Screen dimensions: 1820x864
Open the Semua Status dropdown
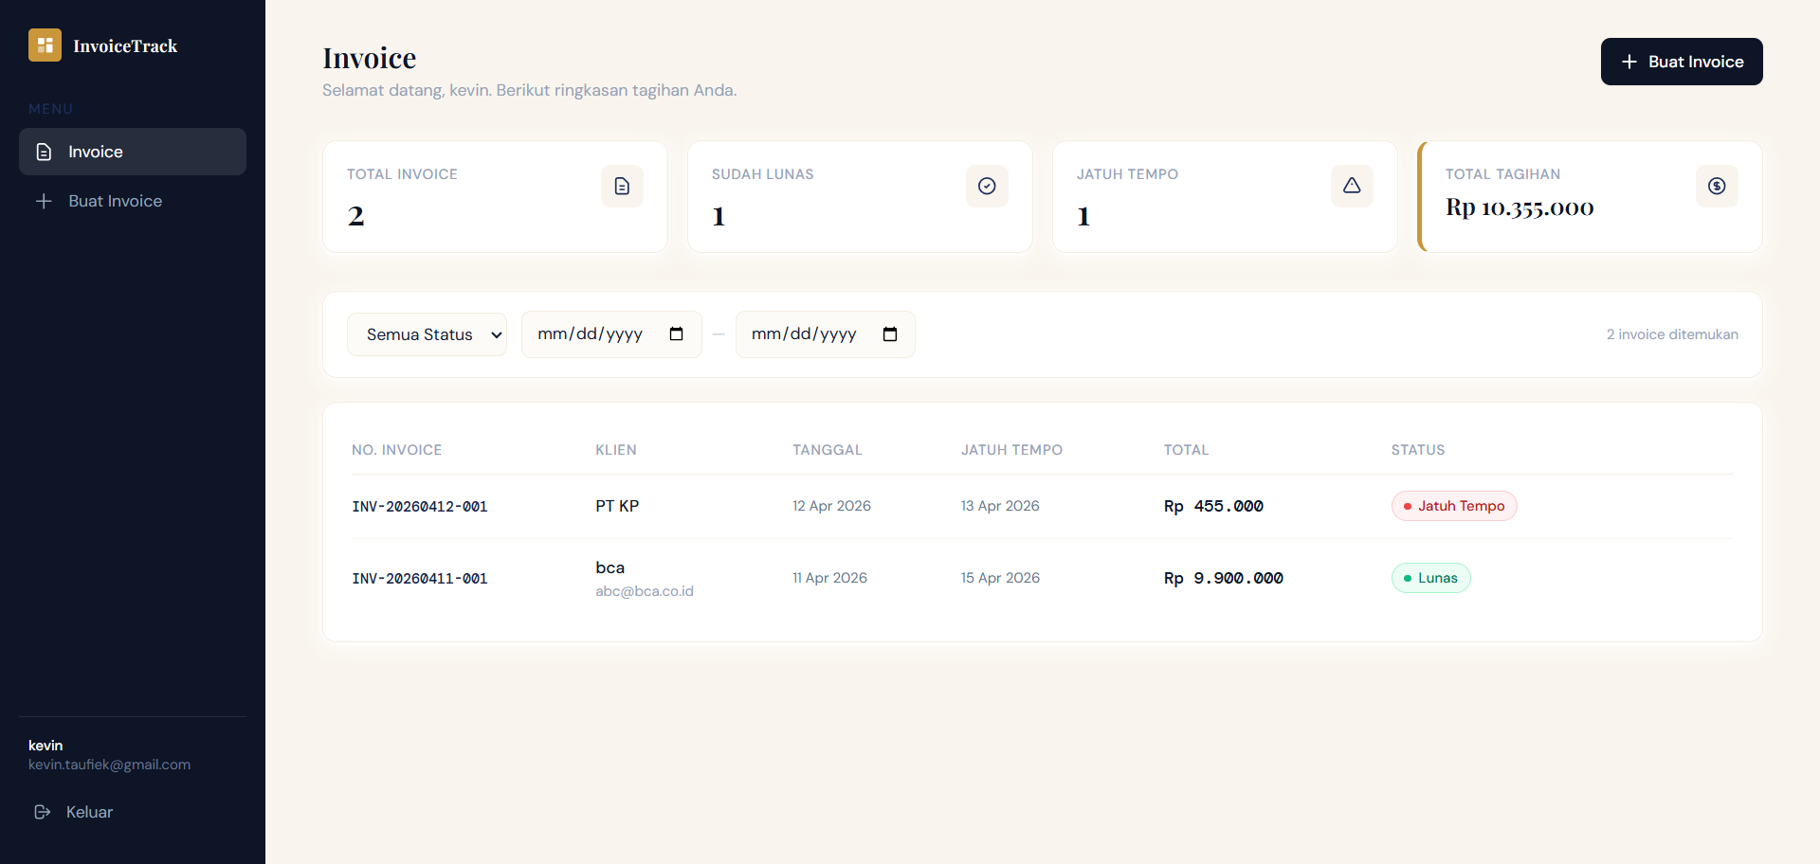(427, 334)
